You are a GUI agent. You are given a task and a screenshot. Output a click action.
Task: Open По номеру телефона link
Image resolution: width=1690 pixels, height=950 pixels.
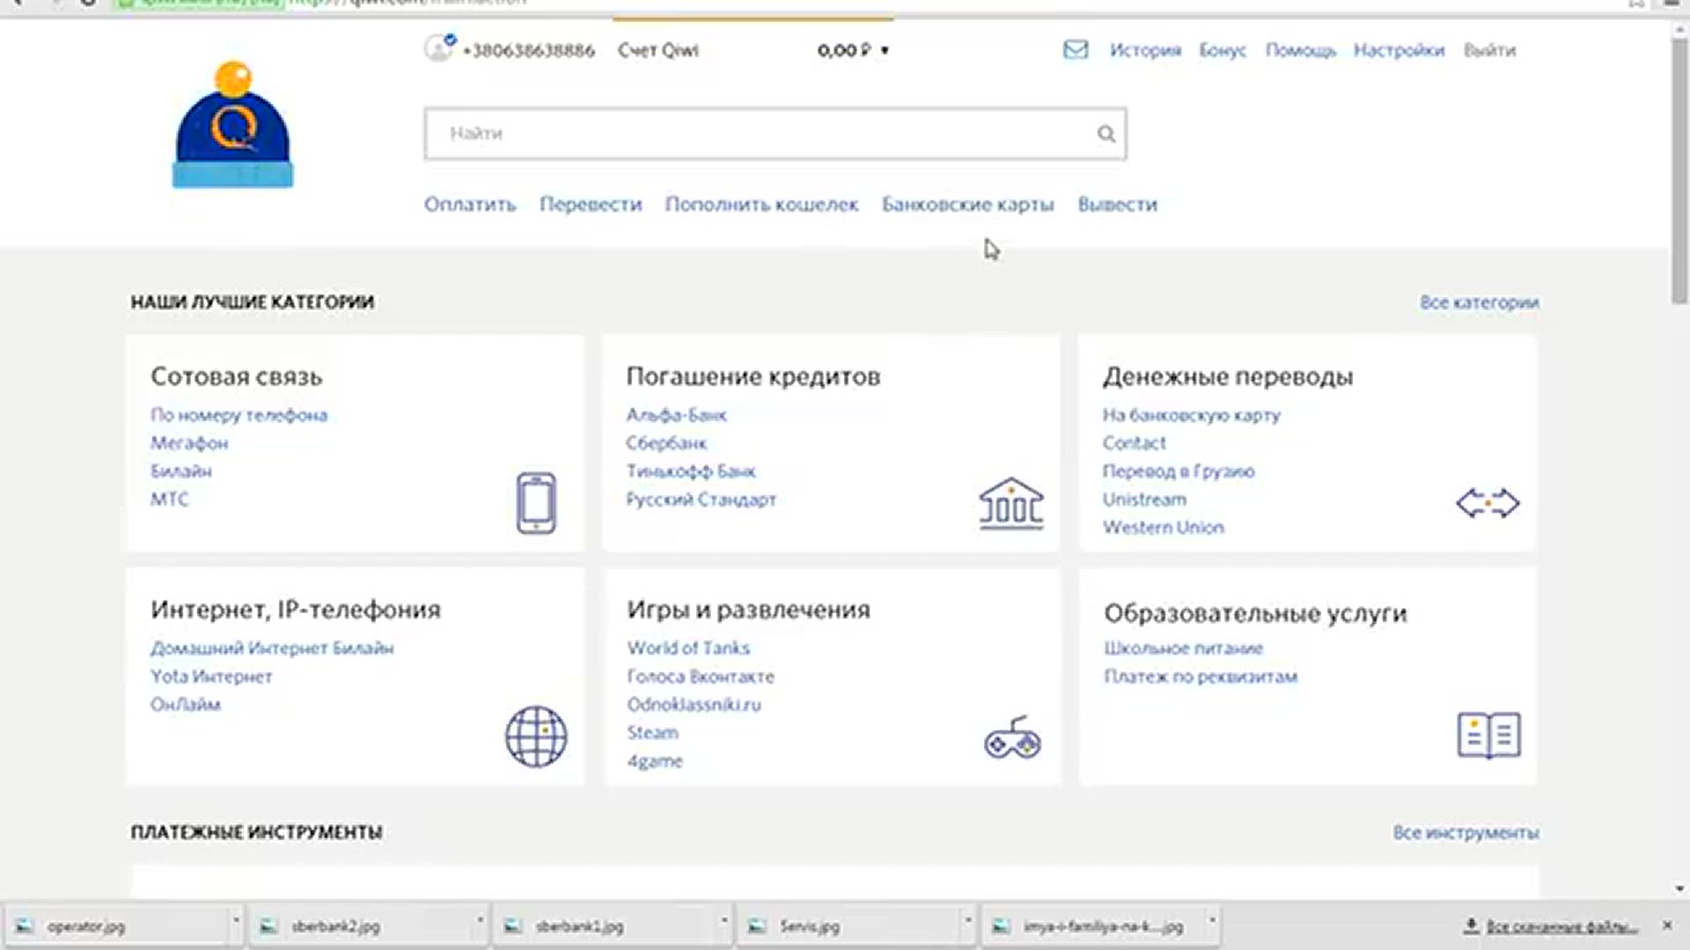[239, 415]
